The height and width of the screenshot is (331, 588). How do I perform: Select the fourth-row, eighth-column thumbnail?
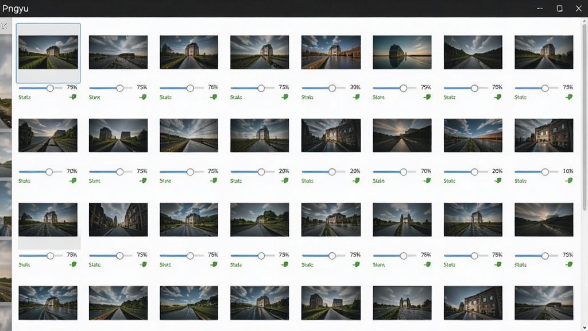tap(544, 303)
